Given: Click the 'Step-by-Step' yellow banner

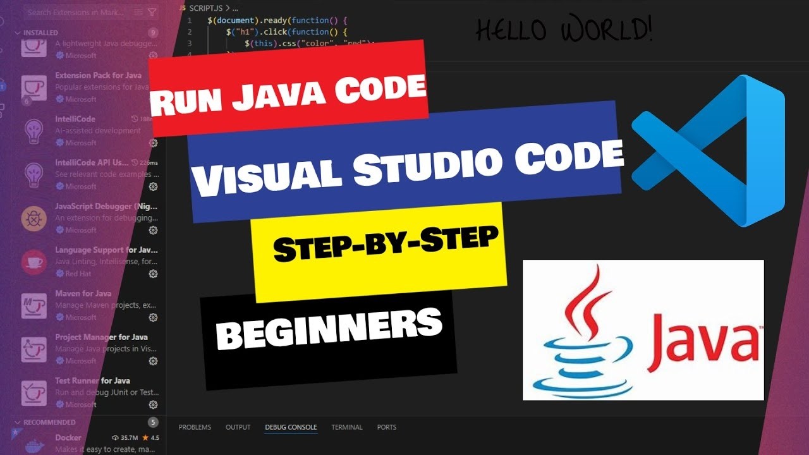Looking at the screenshot, I should click(x=379, y=253).
